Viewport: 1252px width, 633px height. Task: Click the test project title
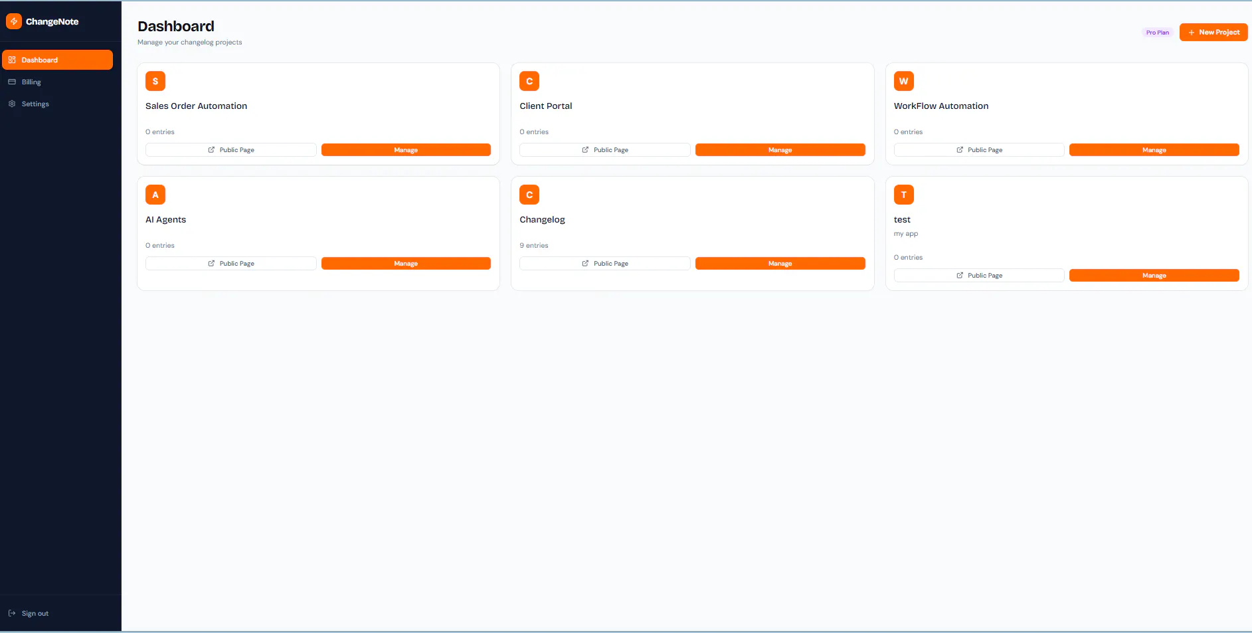(902, 220)
